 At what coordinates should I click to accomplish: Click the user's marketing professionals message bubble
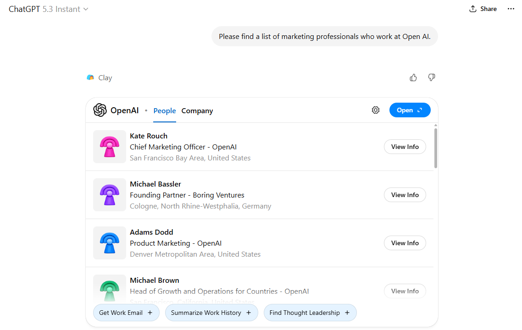324,36
